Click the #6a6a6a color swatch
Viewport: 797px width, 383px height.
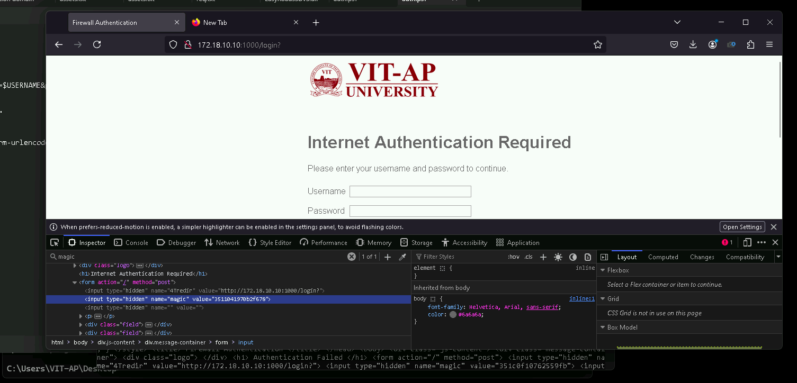pos(453,315)
